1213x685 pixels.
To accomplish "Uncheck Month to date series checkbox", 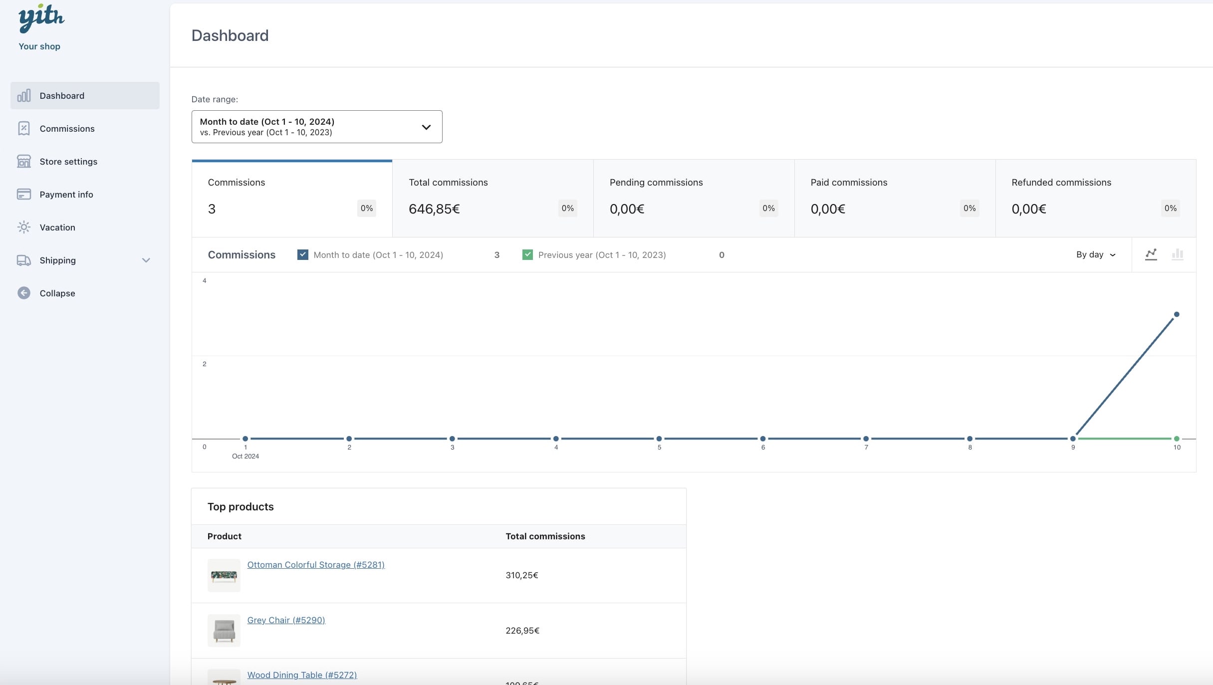I will pyautogui.click(x=302, y=254).
